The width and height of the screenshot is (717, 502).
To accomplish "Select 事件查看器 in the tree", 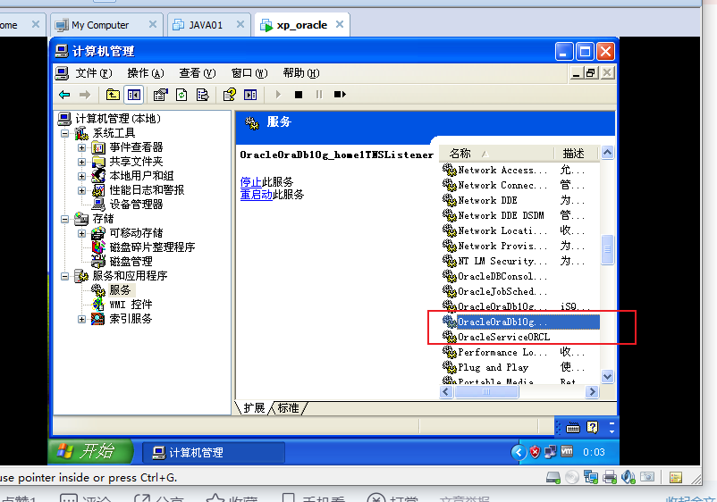I will [136, 147].
